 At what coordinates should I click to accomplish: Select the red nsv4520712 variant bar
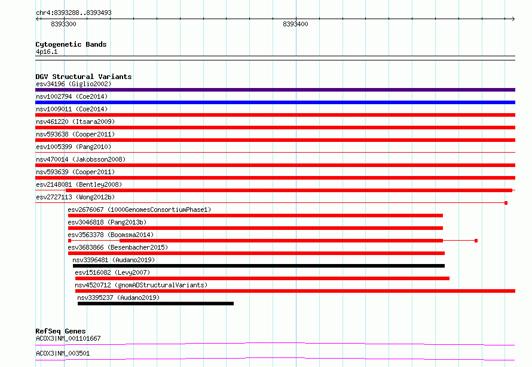pos(295,291)
